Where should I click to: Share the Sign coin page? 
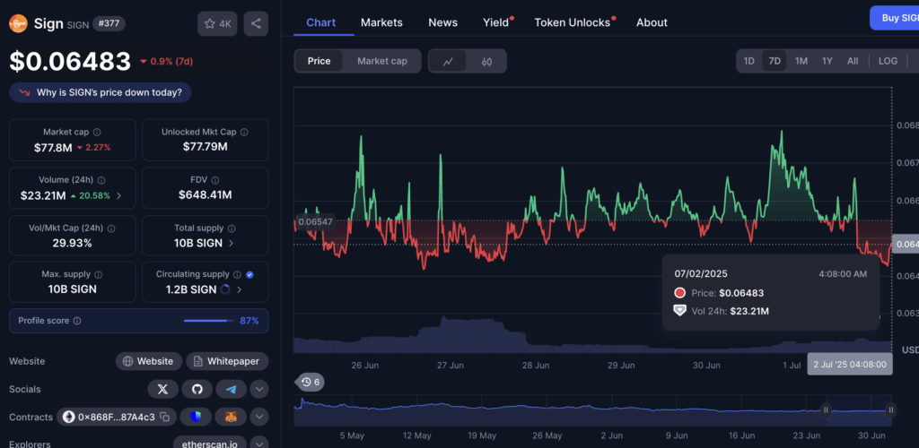tap(256, 24)
